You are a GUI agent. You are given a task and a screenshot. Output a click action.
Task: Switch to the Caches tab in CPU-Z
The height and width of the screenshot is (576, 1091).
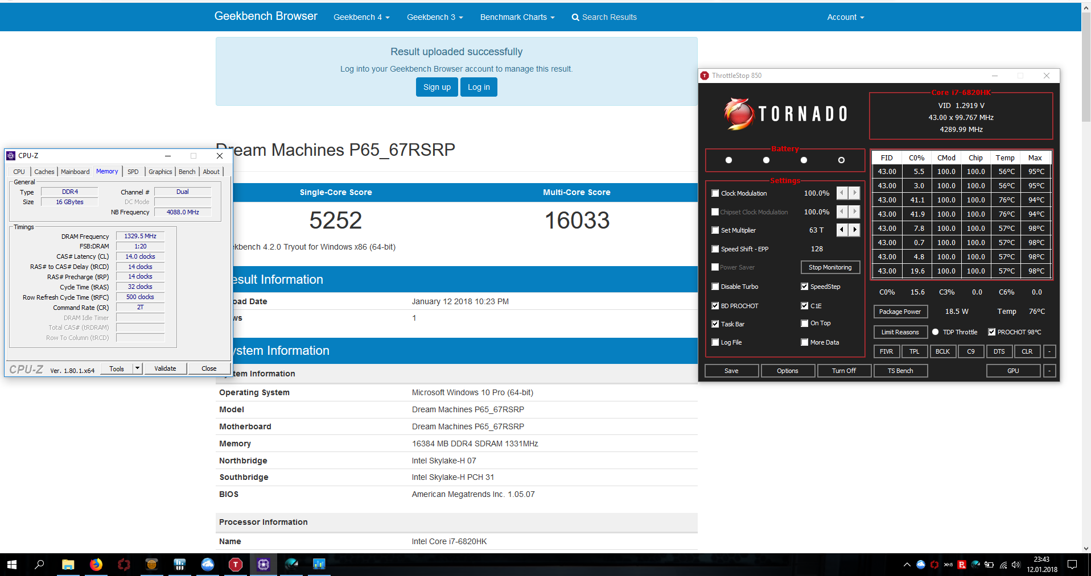[44, 172]
